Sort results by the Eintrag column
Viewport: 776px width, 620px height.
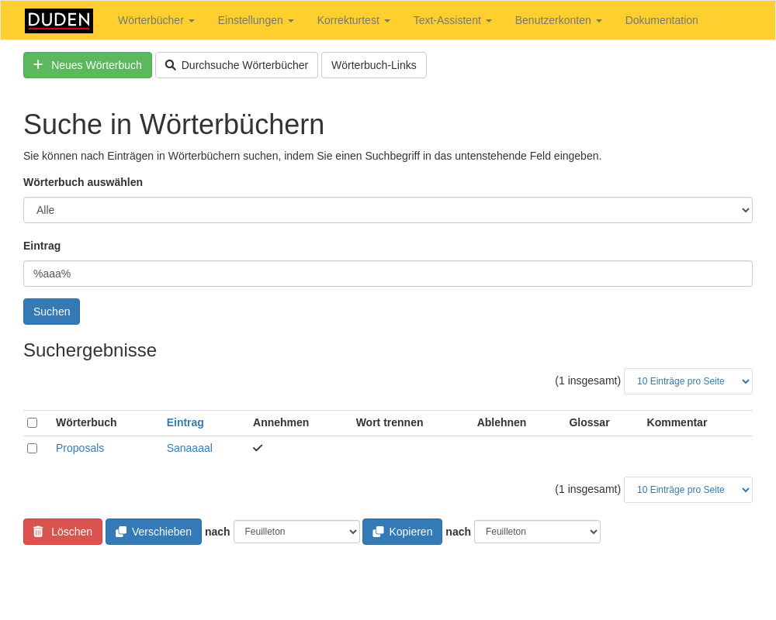pos(185,422)
